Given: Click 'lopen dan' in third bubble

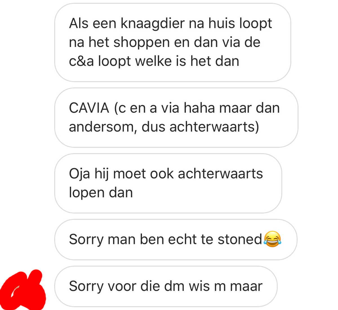Looking at the screenshot, I should (101, 193).
